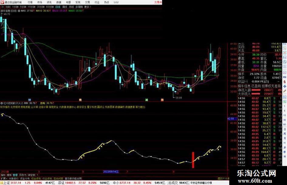The height and width of the screenshot is (185, 287).
Task: Click the 总成交 9843亿 status entry
Action: pos(179,183)
